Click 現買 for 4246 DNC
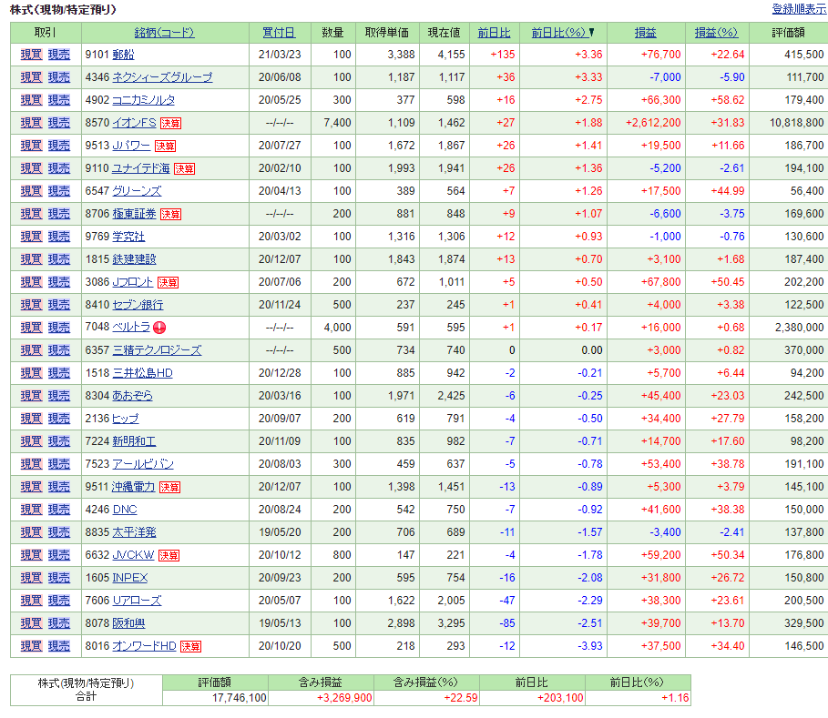The height and width of the screenshot is (718, 828). [x=31, y=510]
